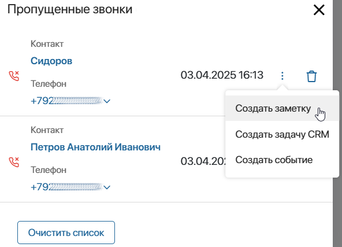This screenshot has width=342, height=247.
Task: Expand the phone dropdown chevron for Сидоров
Action: 107,101
